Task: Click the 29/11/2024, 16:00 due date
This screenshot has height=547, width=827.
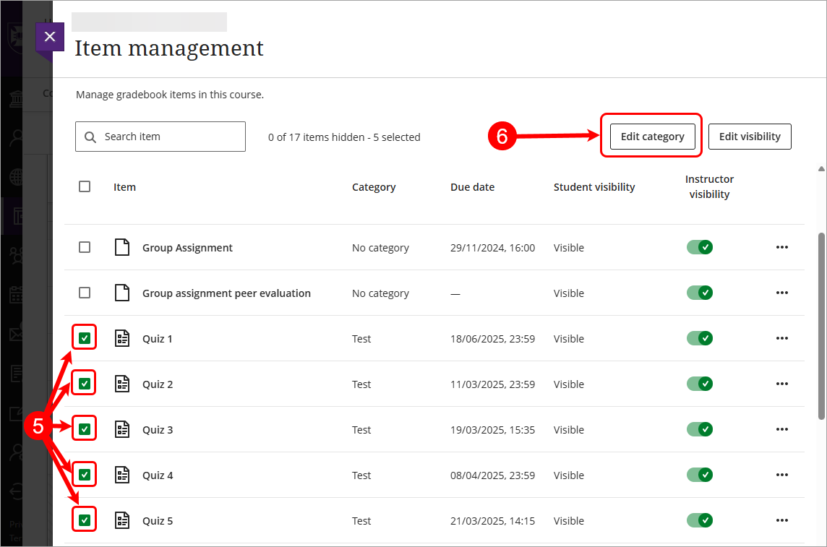Action: 492,248
